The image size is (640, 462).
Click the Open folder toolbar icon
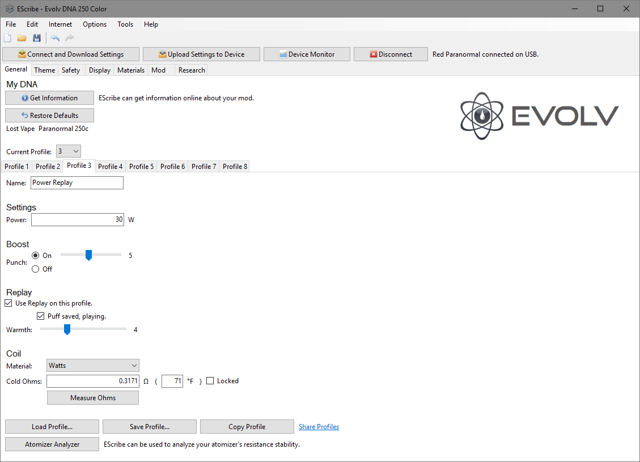coord(22,38)
